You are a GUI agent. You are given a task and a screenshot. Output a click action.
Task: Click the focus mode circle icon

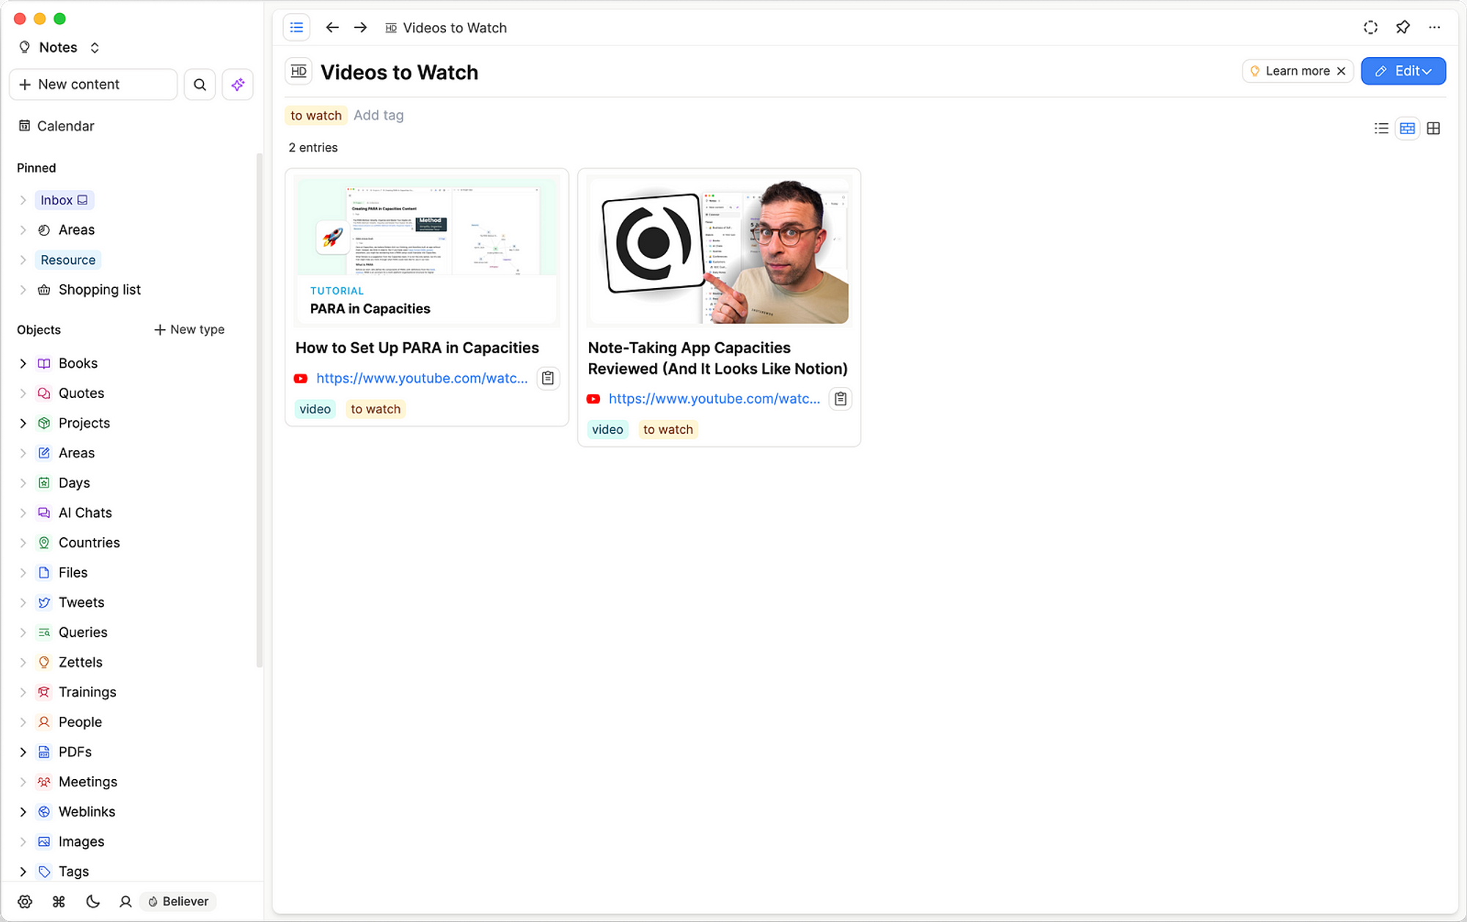tap(1370, 28)
